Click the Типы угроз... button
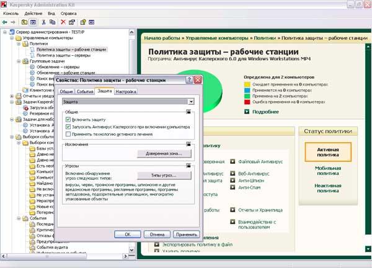 click(x=164, y=176)
